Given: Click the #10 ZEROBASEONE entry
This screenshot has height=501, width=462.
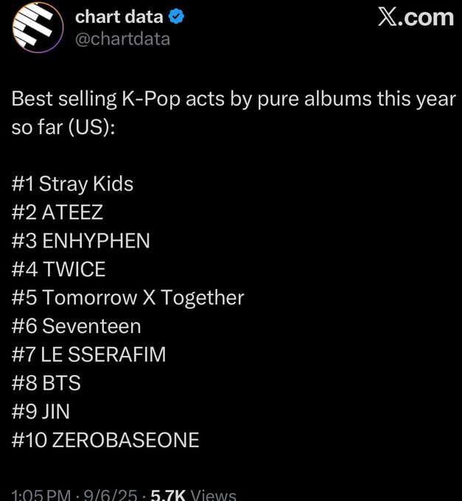Looking at the screenshot, I should point(105,440).
